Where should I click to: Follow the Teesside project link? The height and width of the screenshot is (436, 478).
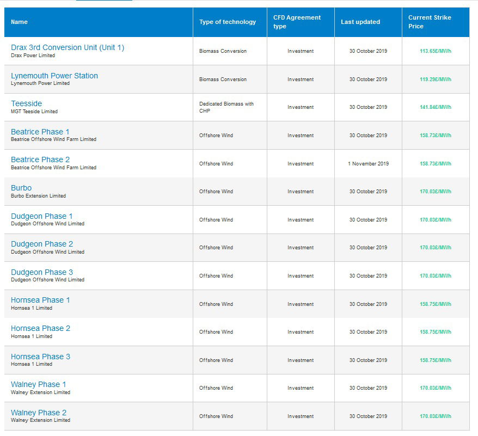click(27, 103)
